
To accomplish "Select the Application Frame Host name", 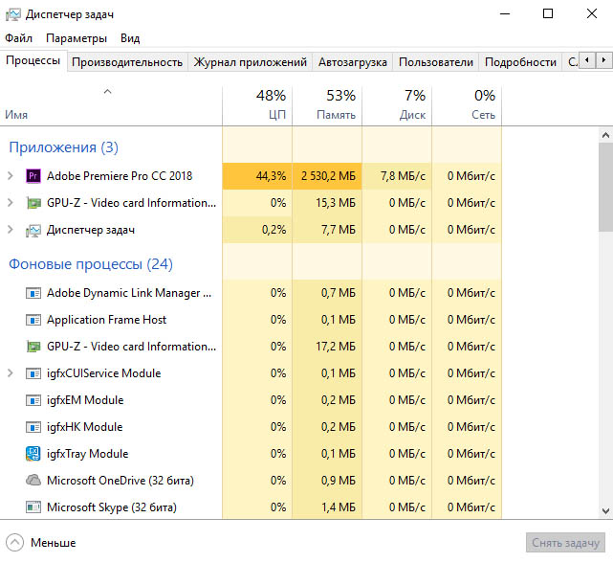I will point(107,320).
